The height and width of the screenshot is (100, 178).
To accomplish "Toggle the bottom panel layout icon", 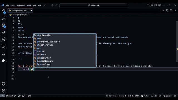I will coord(152,5).
